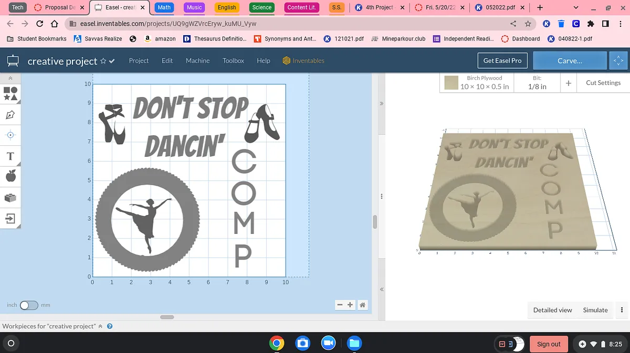Open the apple icon library
Image resolution: width=630 pixels, height=353 pixels.
click(10, 176)
